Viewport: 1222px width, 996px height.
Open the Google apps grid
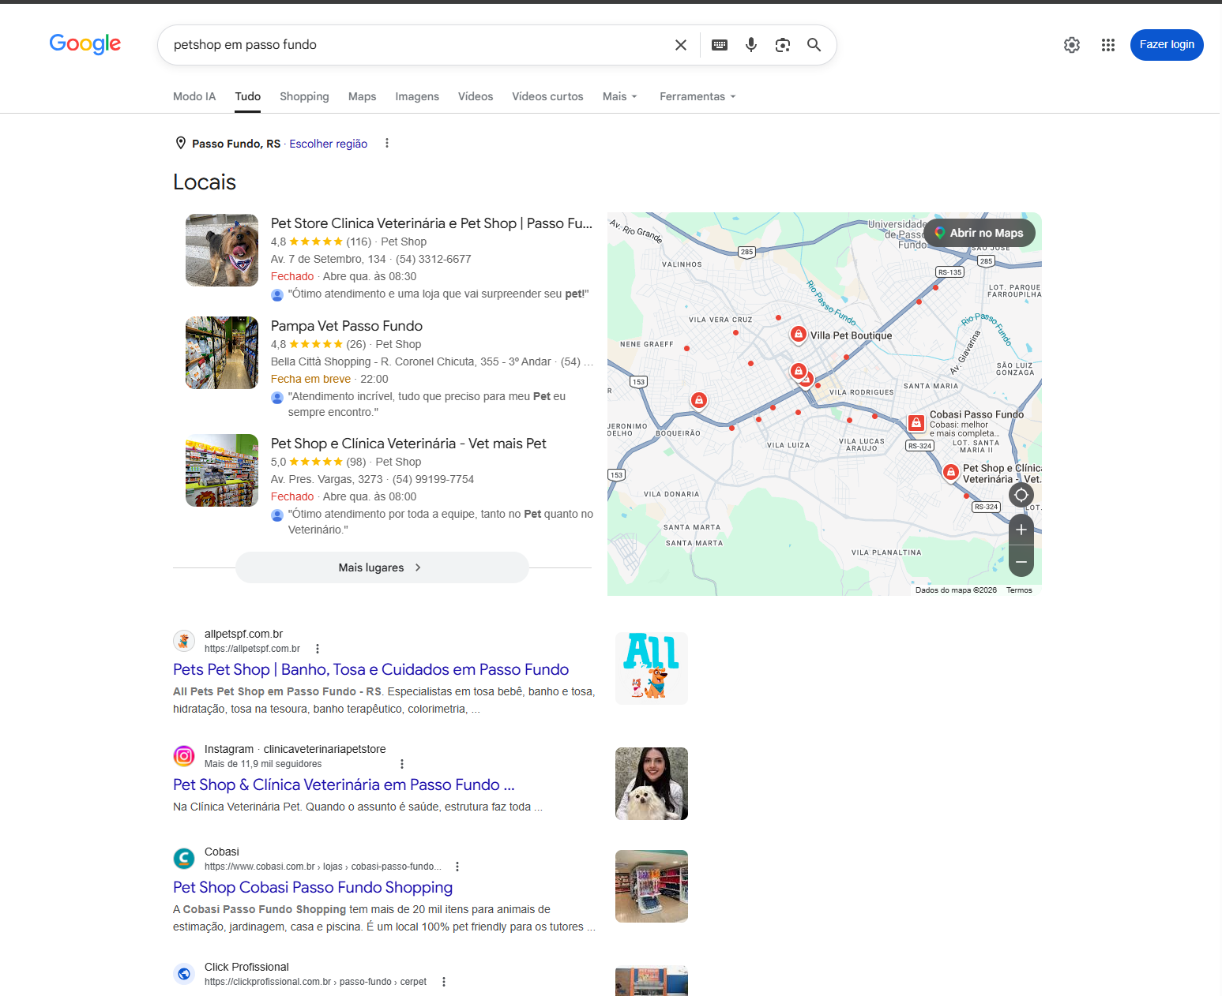(1108, 45)
